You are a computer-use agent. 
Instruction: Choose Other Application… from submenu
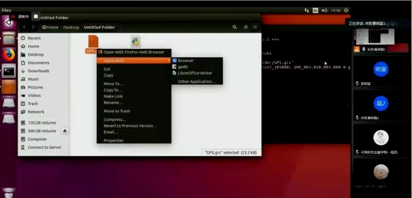tap(197, 82)
